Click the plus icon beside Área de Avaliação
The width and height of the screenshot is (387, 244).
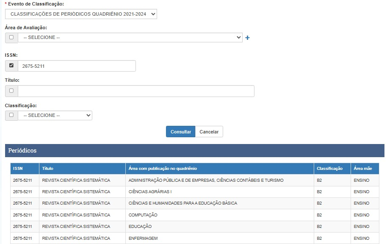tap(248, 38)
